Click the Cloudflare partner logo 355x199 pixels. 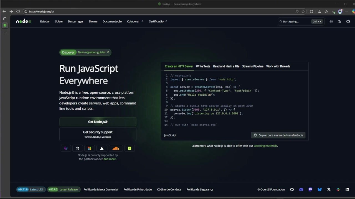click(x=116, y=148)
